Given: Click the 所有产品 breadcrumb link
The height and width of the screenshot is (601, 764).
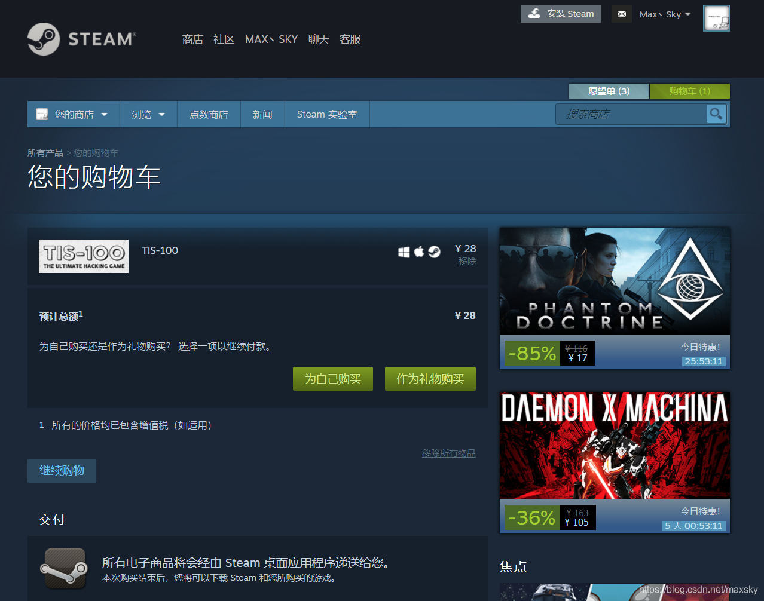Looking at the screenshot, I should click(45, 153).
